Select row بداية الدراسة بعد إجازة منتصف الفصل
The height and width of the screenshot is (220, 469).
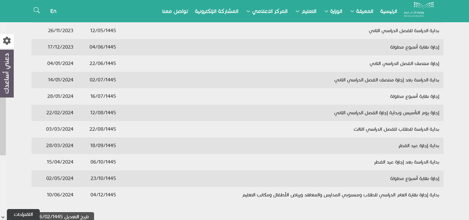point(238,80)
